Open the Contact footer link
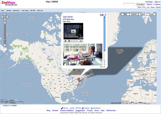 pyautogui.click(x=55, y=111)
